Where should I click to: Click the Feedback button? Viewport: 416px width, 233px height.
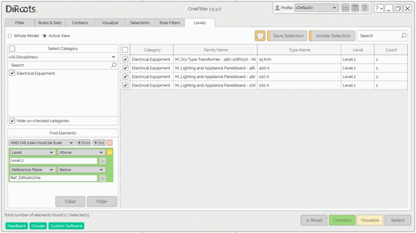16,226
